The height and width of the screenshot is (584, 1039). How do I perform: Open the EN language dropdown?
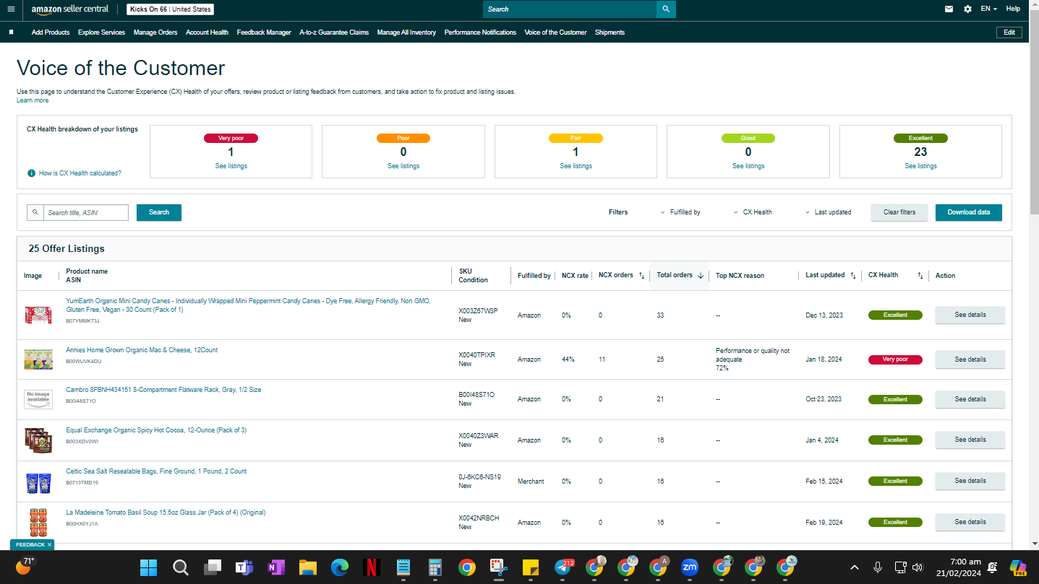click(988, 9)
